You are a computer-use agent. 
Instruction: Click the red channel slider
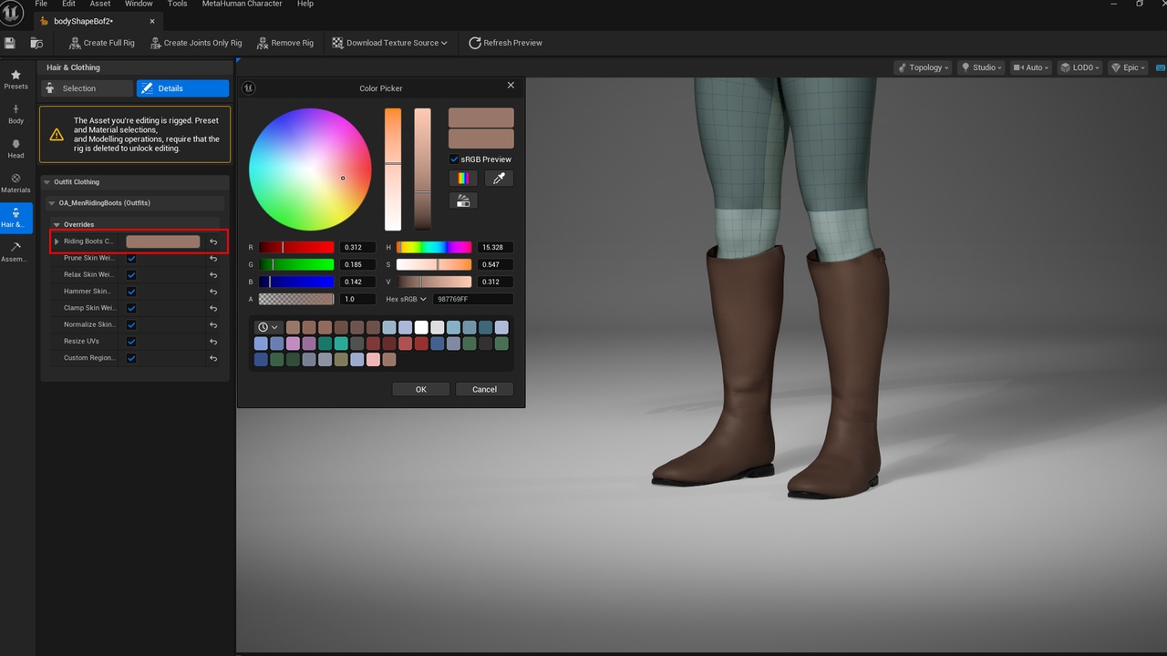[296, 248]
